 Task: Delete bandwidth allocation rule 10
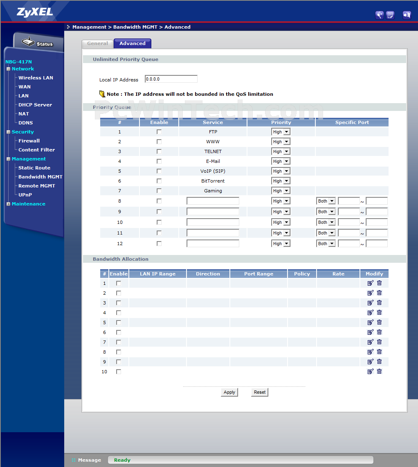pyautogui.click(x=379, y=371)
